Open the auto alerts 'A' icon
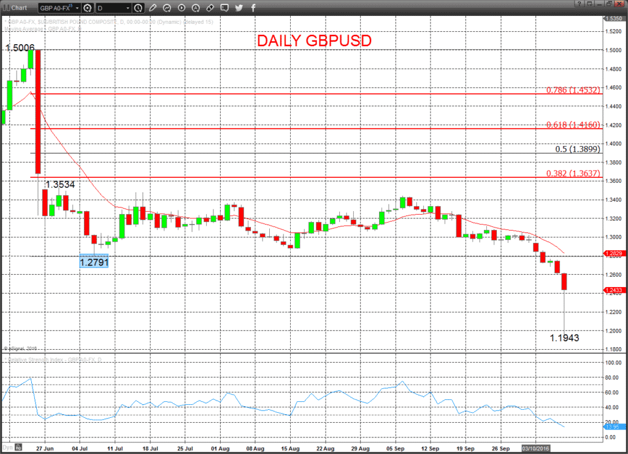This screenshot has width=628, height=454. pos(196,7)
